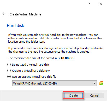107x101 pixels.
Task: Open the help question mark icon
Action: (89, 4)
